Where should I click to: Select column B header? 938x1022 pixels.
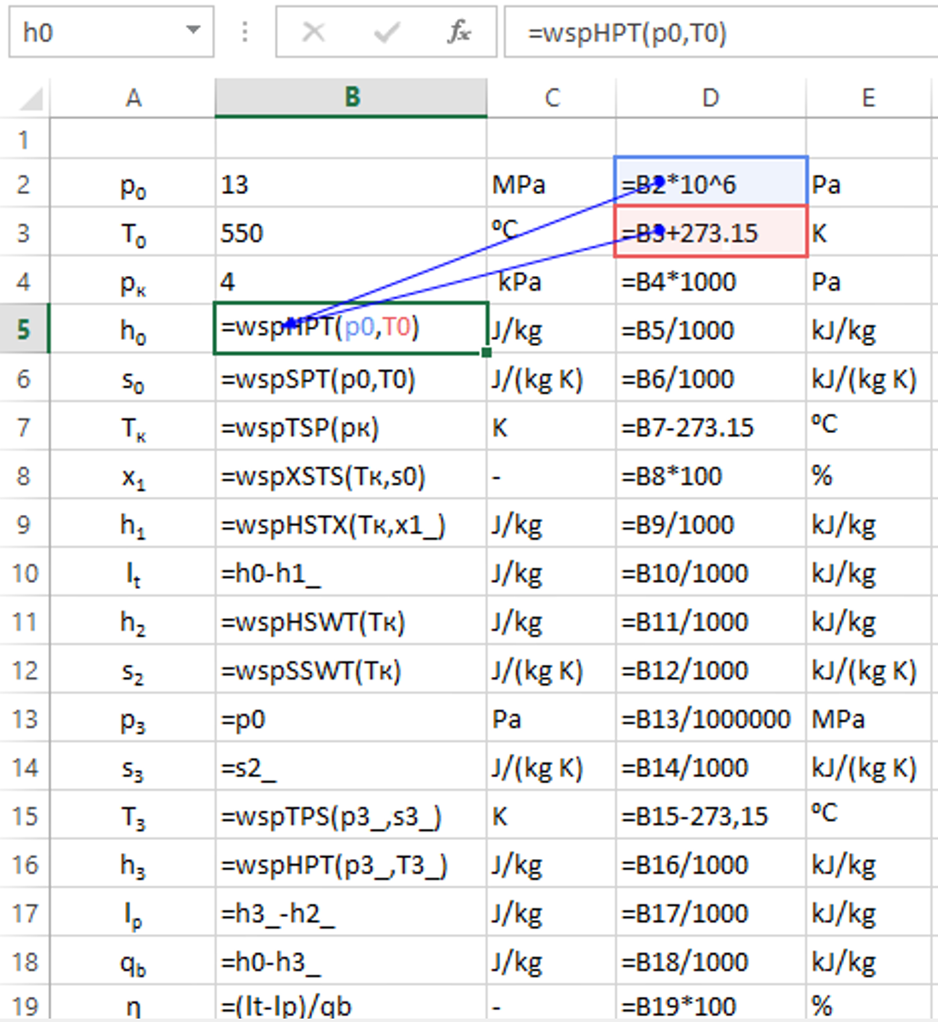(x=350, y=97)
